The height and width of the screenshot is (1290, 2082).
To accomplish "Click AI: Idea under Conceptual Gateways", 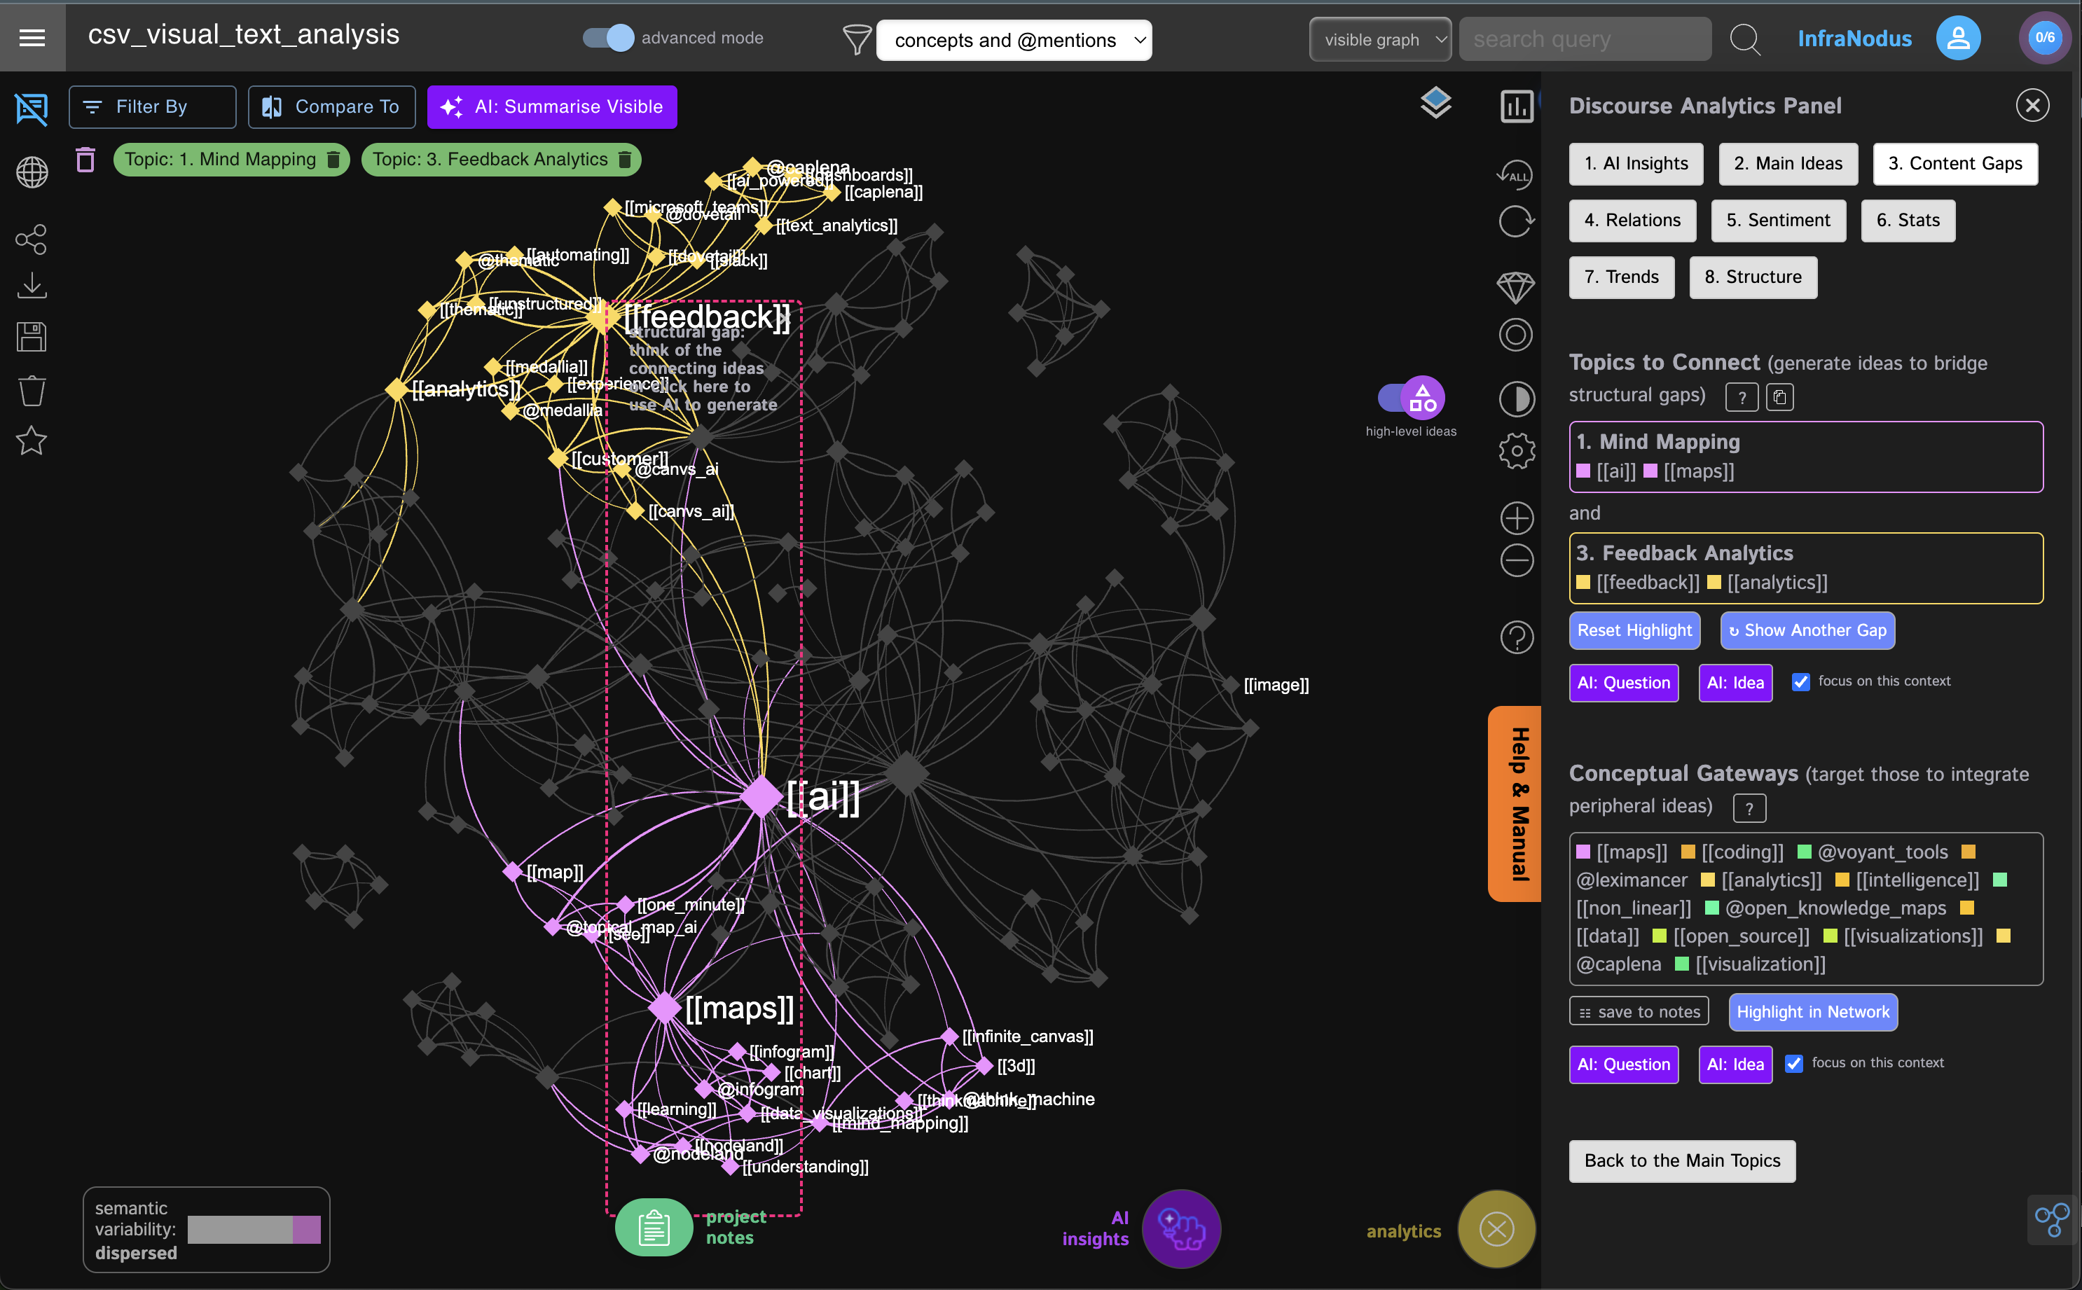I will [x=1735, y=1064].
